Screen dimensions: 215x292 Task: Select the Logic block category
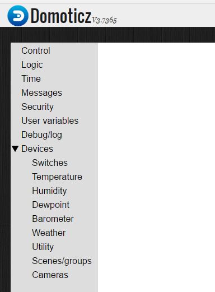pos(32,65)
